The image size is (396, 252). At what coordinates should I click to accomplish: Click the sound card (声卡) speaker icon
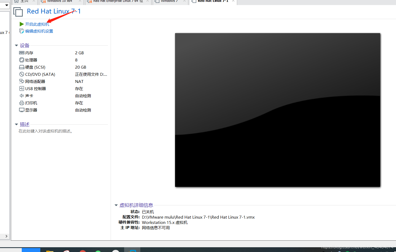pos(22,96)
